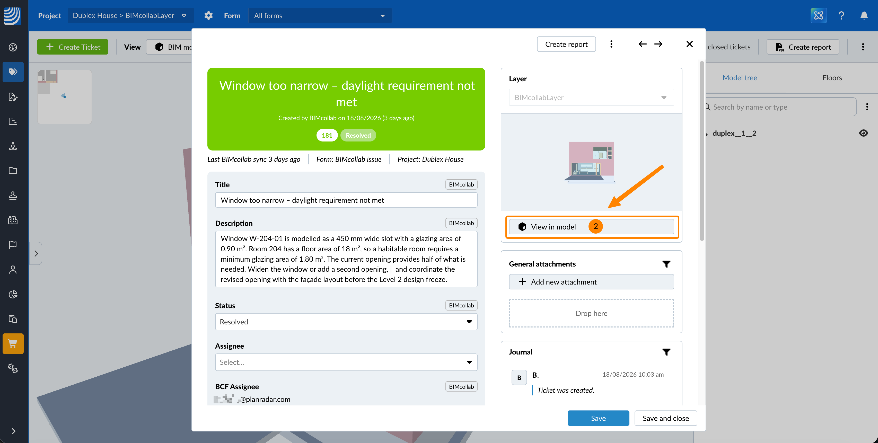Screen dimensions: 878x443
Task: Click the Search by name or type field
Action: coord(781,107)
